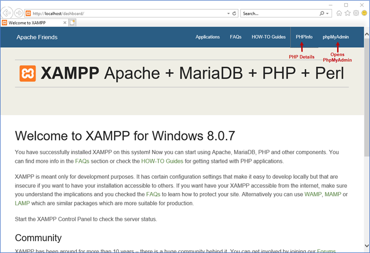370x253 pixels.
Task: Click the Welcome to XAMPP for Windows 8.0.7 heading
Action: 125,136
